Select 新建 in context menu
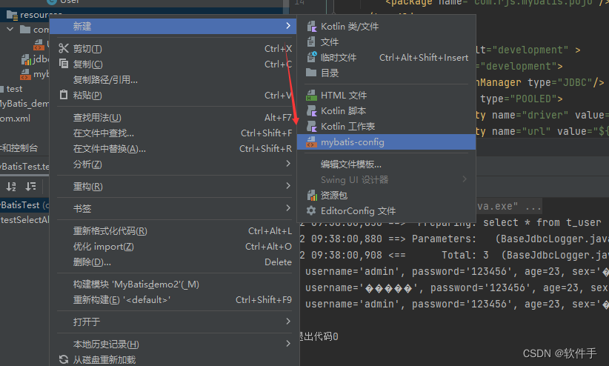 (173, 27)
